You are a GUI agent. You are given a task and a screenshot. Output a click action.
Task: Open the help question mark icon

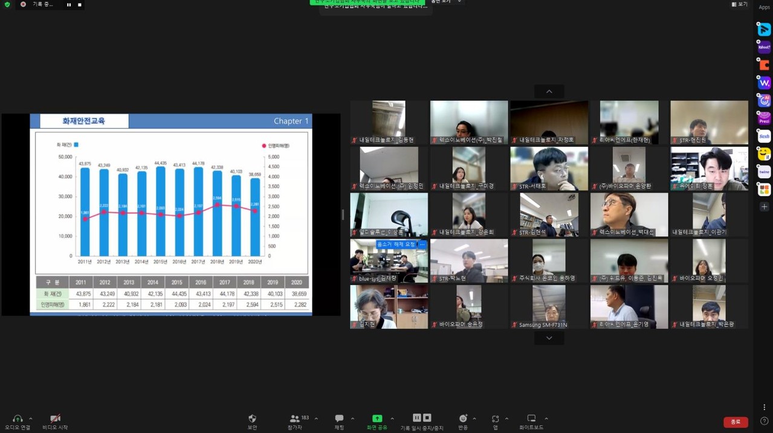764,422
